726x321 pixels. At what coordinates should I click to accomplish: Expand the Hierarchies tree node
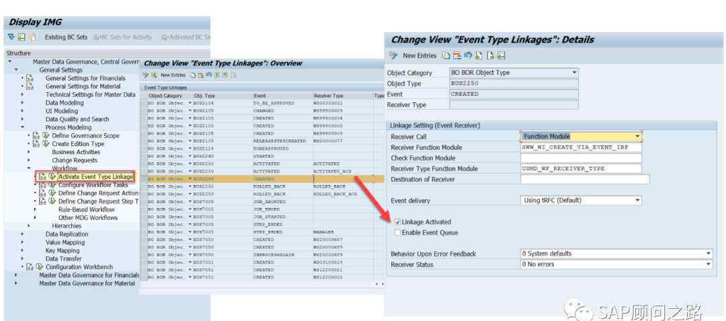pos(29,225)
